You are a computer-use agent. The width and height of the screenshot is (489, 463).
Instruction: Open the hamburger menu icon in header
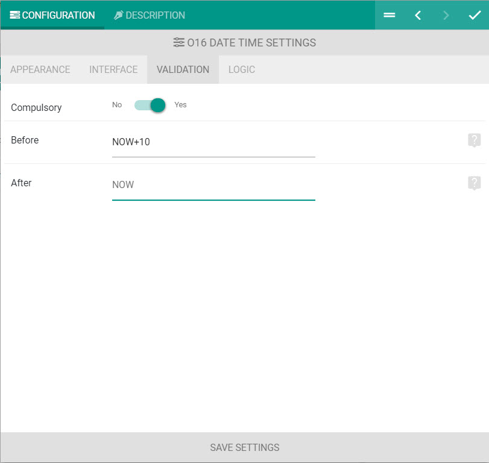389,15
